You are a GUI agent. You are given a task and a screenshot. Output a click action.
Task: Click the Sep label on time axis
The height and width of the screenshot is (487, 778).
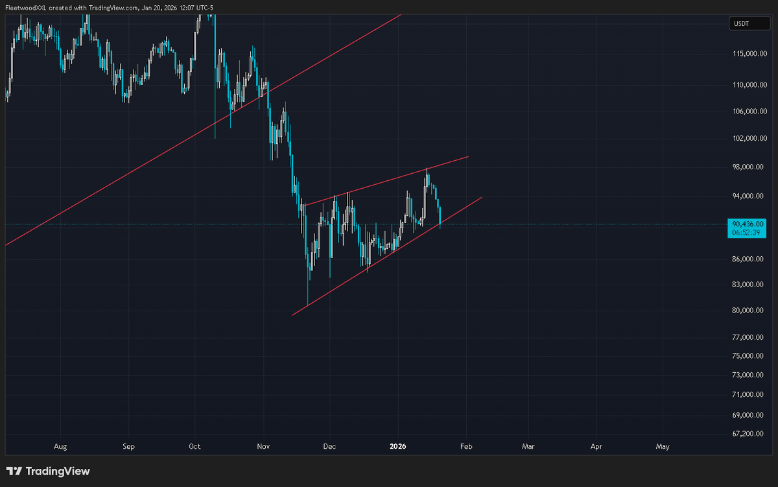pos(128,446)
